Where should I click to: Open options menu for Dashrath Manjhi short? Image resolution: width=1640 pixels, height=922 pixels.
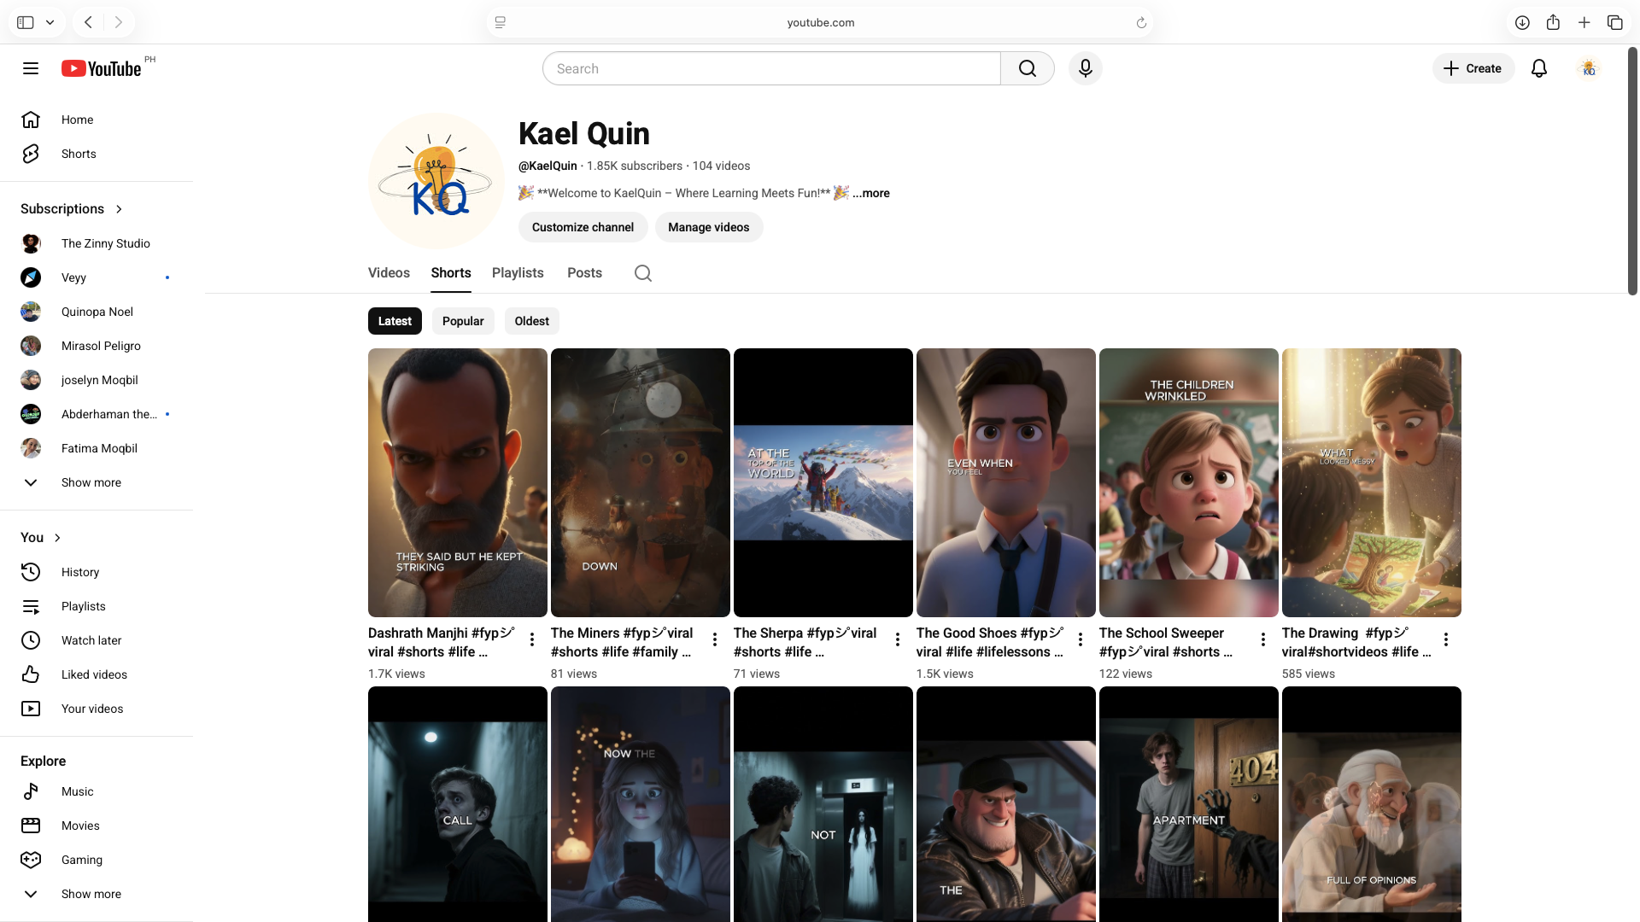pos(531,639)
